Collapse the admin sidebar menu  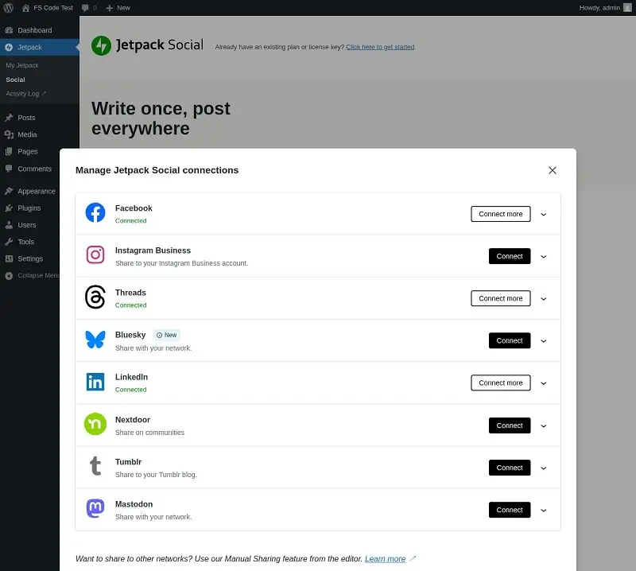30,275
